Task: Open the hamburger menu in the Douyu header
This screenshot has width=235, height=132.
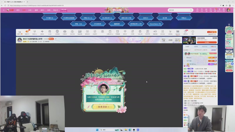Action: (4, 10)
